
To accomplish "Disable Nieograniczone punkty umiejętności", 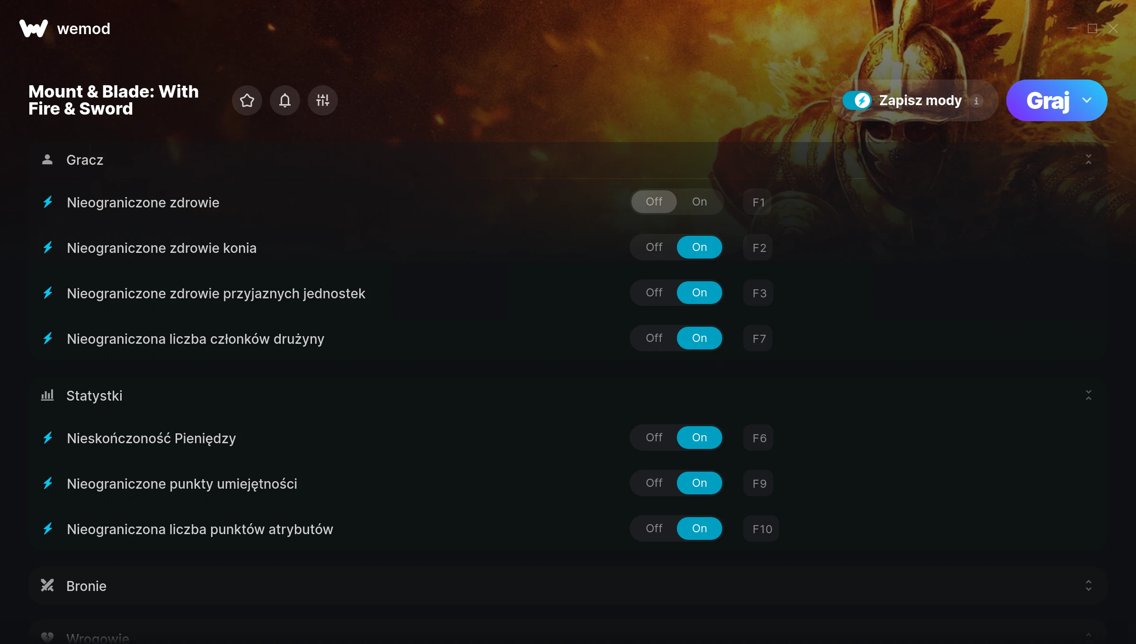I will pyautogui.click(x=654, y=483).
